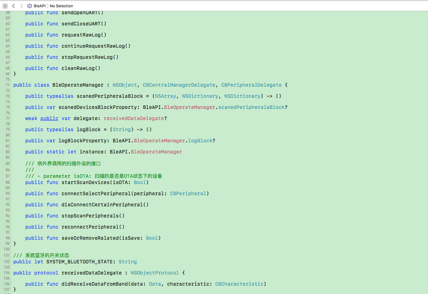Click reconnectPeripheral function name
The image size is (428, 294).
pos(90,227)
